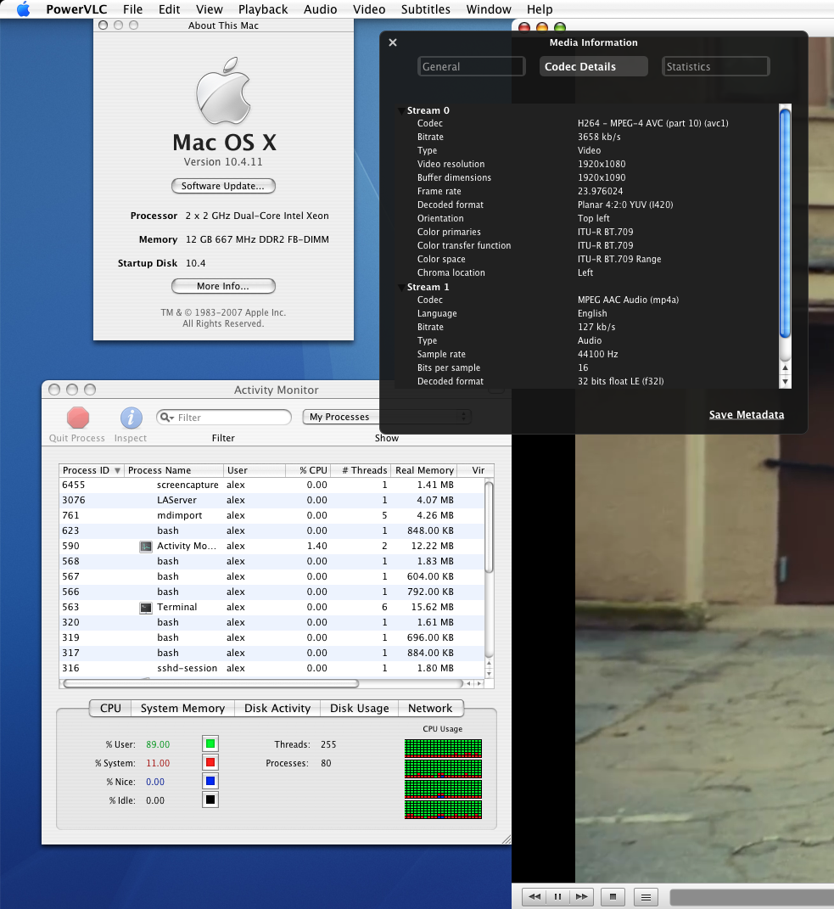Click the process list horizontal scrollbar
This screenshot has width=834, height=909.
(211, 683)
